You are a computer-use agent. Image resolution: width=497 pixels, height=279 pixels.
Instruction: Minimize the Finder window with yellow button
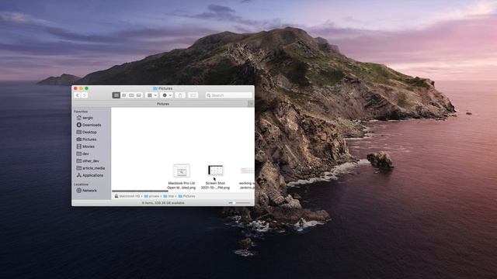(81, 88)
